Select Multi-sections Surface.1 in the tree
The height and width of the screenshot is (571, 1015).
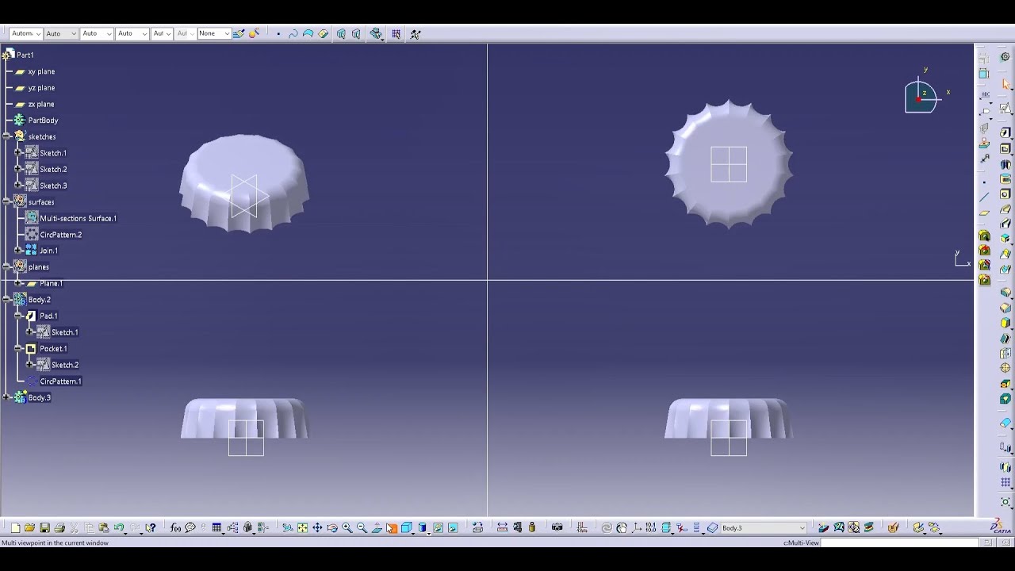pos(78,218)
